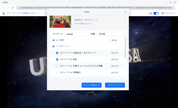Open the task queue list icon
178x108 pixels.
[x=162, y=13]
